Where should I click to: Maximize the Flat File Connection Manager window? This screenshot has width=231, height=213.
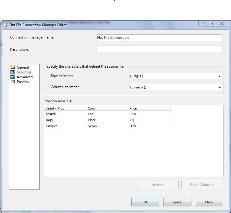click(211, 23)
